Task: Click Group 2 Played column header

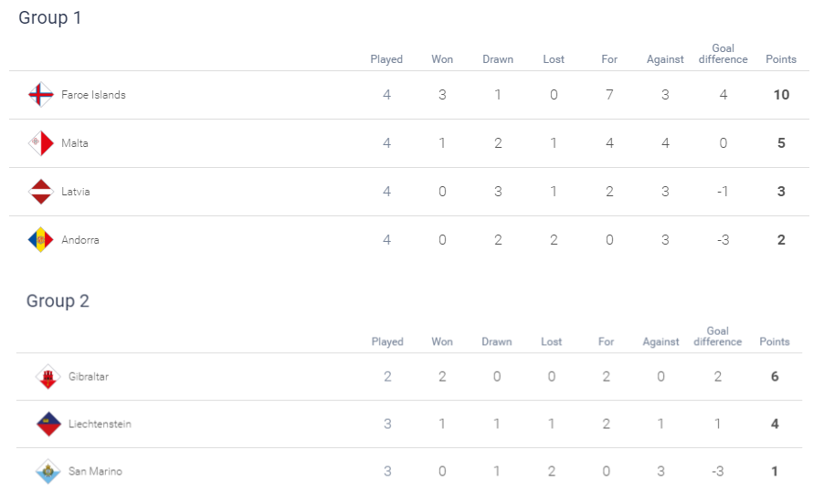Action: pyautogui.click(x=387, y=341)
